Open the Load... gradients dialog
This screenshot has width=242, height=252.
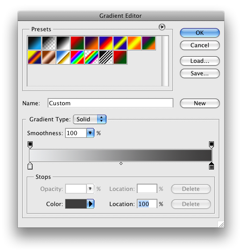pyautogui.click(x=200, y=61)
